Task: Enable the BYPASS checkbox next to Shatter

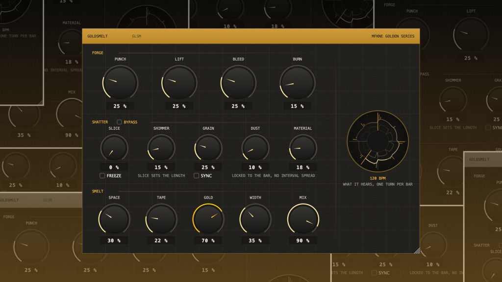Action: click(x=119, y=122)
